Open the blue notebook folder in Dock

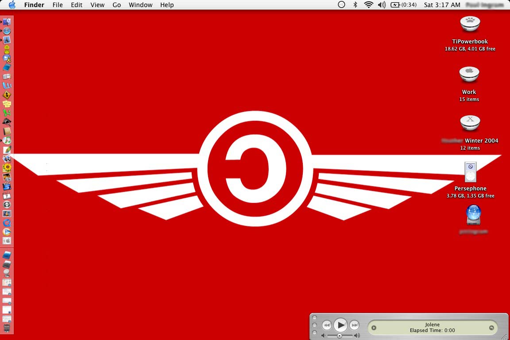(x=7, y=255)
